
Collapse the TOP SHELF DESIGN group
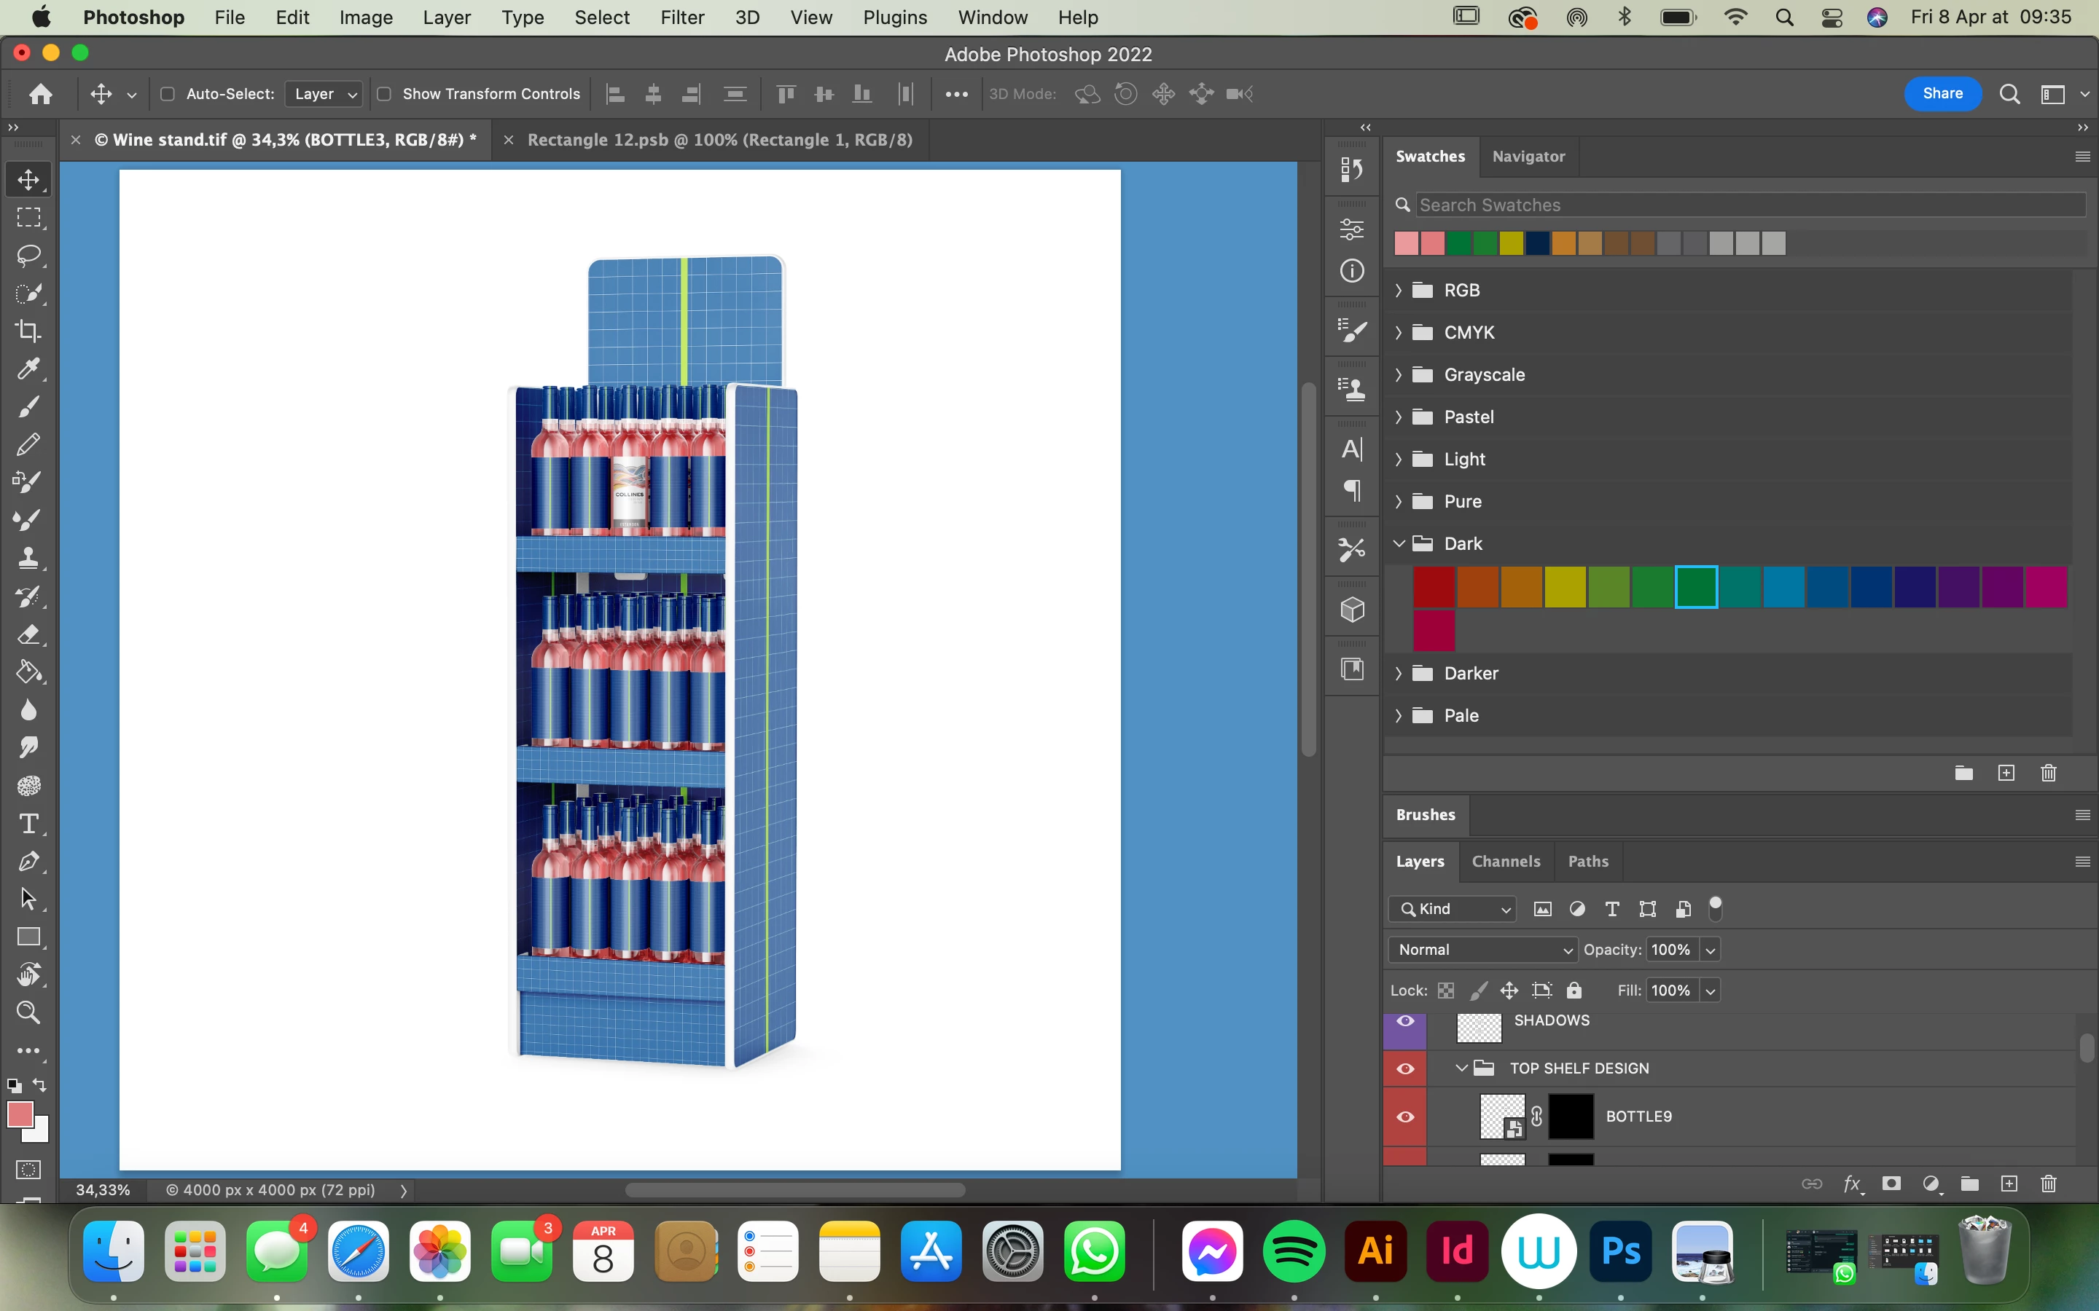[x=1461, y=1067]
